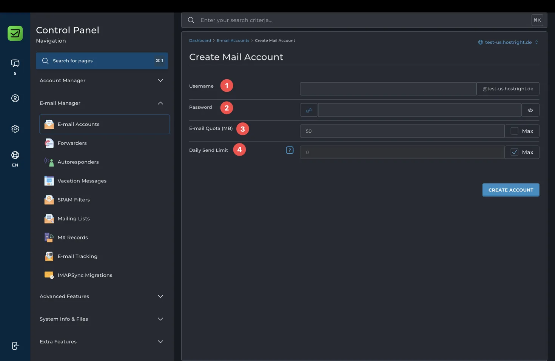Expand the Extra Features section

[102, 342]
